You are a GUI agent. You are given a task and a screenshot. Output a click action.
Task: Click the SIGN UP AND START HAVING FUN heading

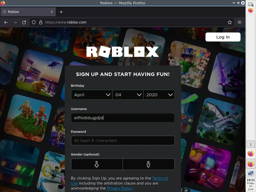pyautogui.click(x=123, y=74)
